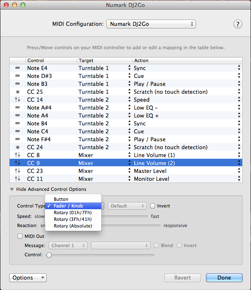Click the button icon in the Note B4 row
The width and height of the screenshot is (251, 290).
coord(18,123)
